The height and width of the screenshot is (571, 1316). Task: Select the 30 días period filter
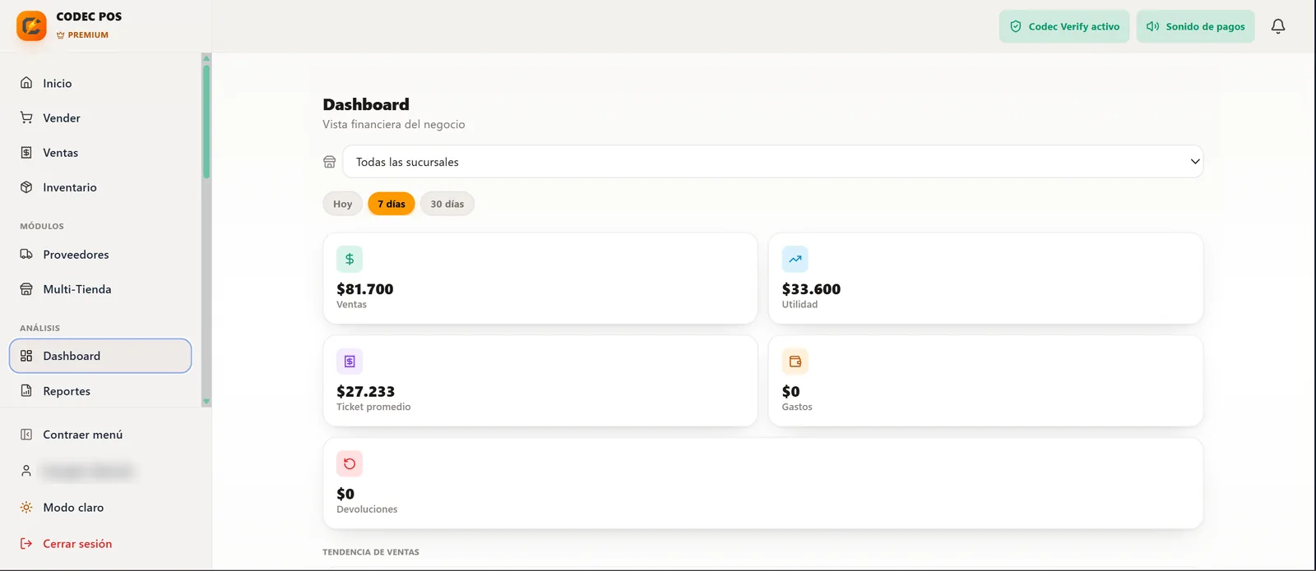click(x=447, y=204)
